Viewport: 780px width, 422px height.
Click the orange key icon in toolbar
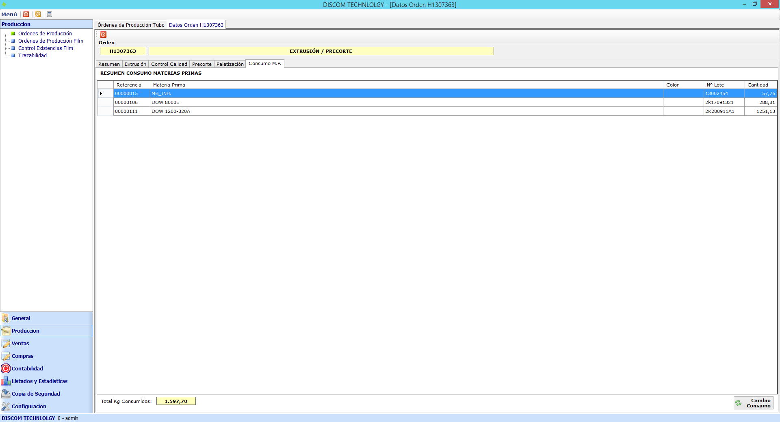(38, 14)
